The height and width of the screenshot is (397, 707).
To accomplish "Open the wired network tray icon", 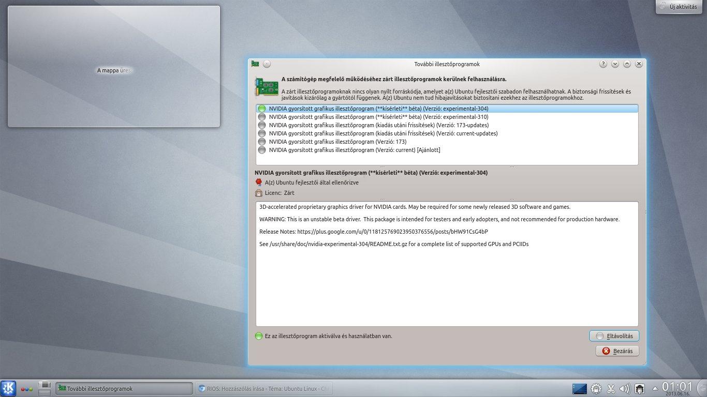I will pos(640,388).
